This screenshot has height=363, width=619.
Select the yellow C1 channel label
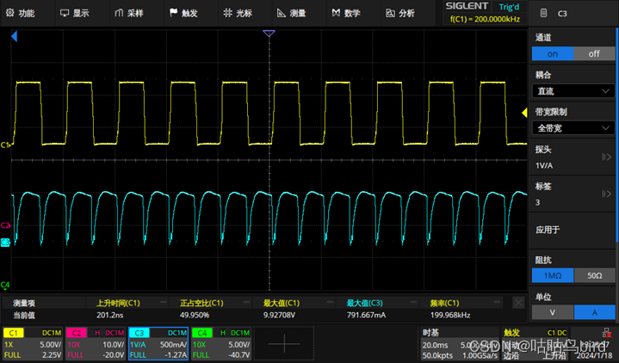[14, 333]
